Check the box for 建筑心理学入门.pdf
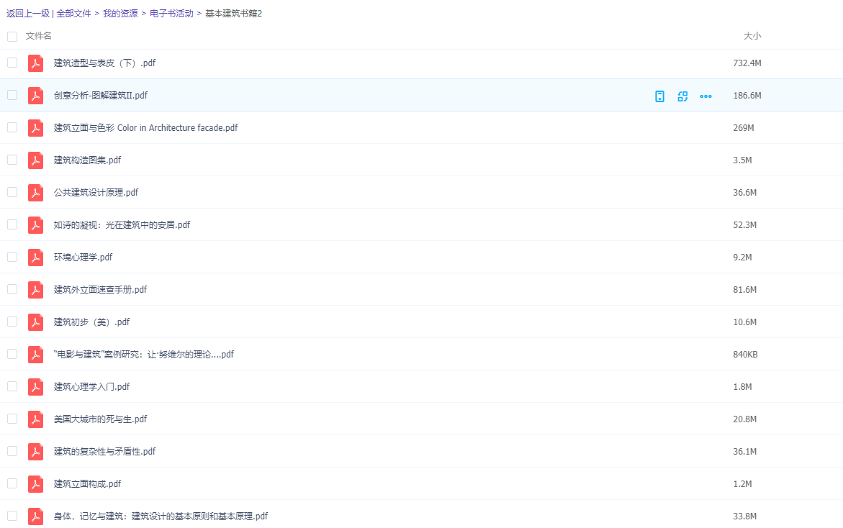This screenshot has width=843, height=528. [x=12, y=386]
